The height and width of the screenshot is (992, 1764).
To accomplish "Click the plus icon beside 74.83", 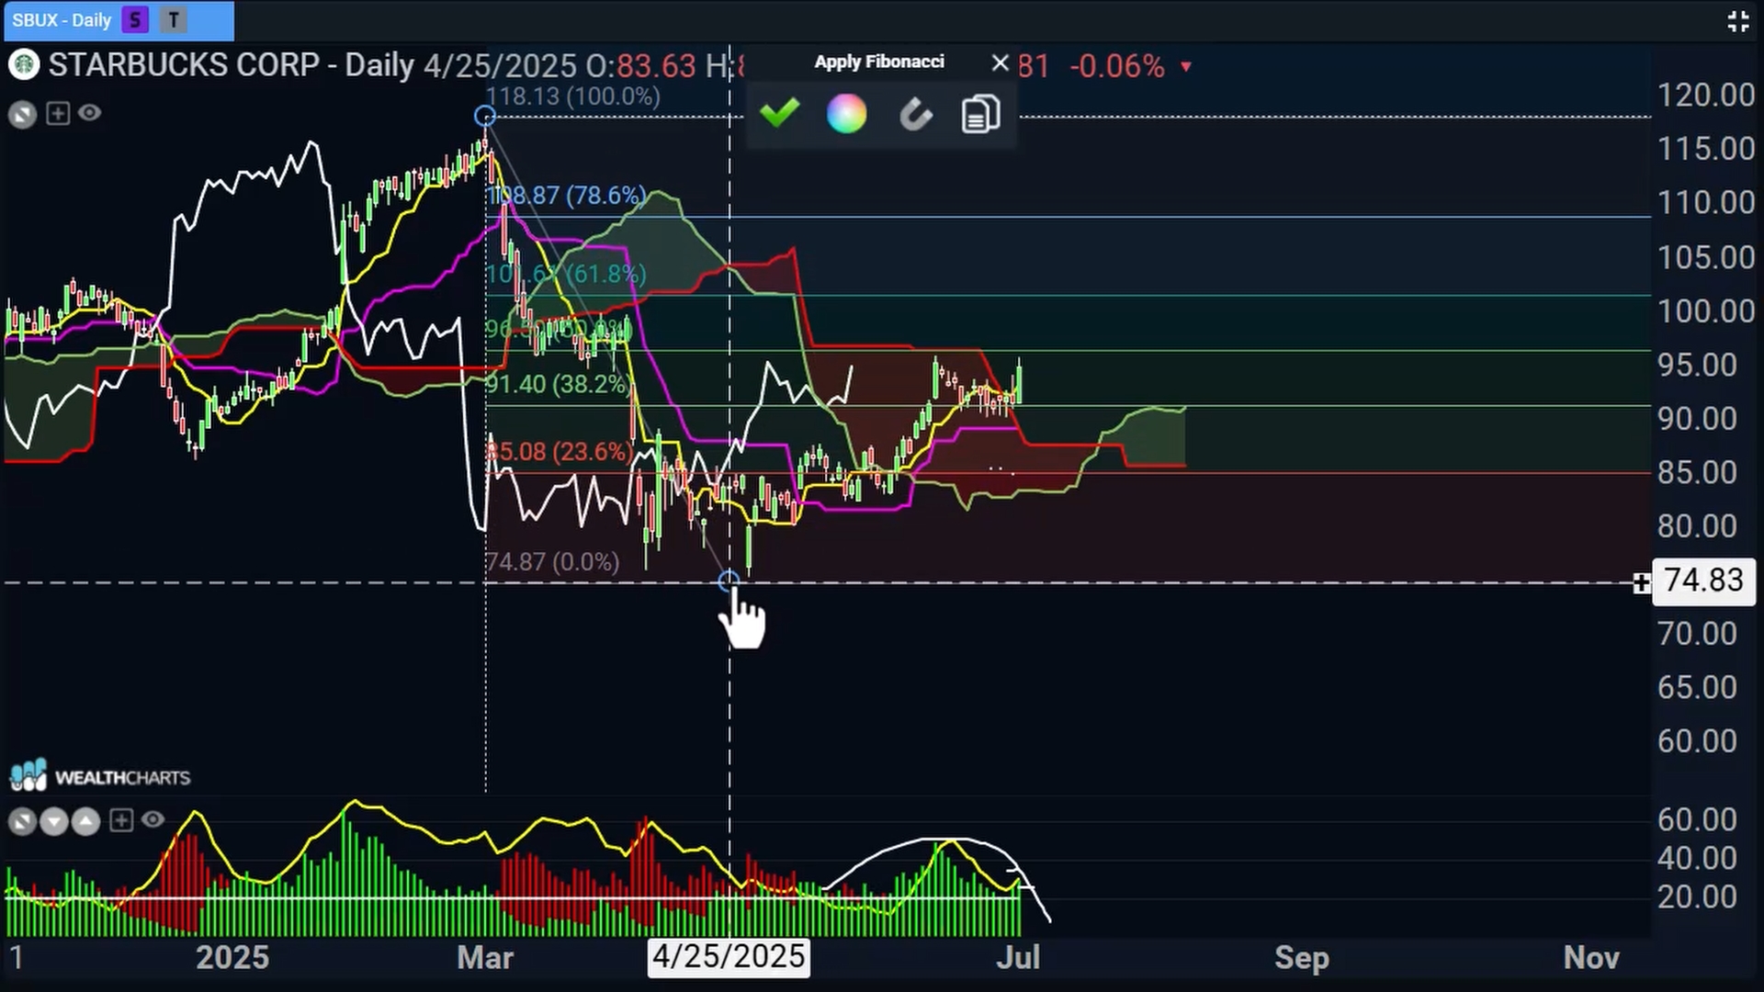I will click(x=1641, y=582).
